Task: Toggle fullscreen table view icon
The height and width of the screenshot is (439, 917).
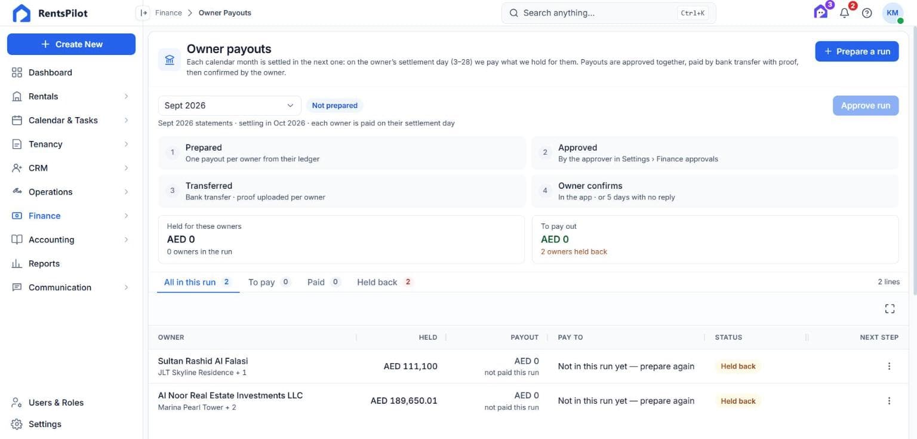Action: pos(890,309)
